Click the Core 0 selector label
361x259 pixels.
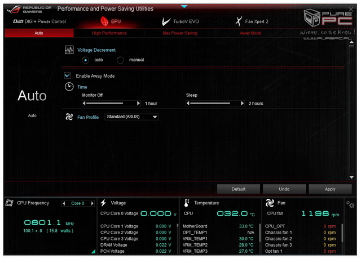(78, 203)
